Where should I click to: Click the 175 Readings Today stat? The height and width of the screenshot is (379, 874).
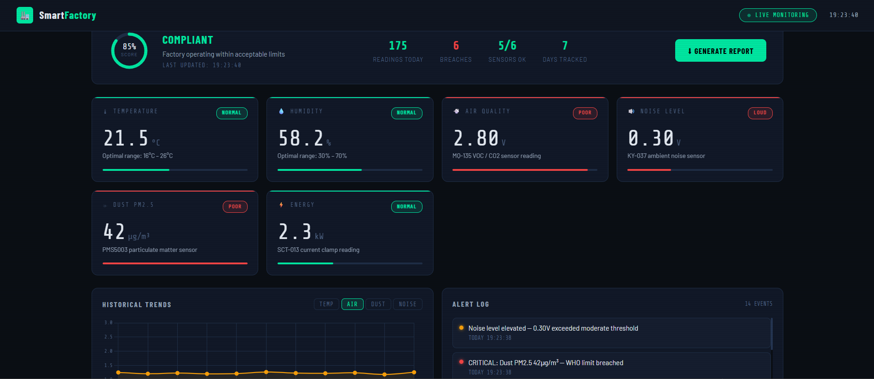[398, 51]
